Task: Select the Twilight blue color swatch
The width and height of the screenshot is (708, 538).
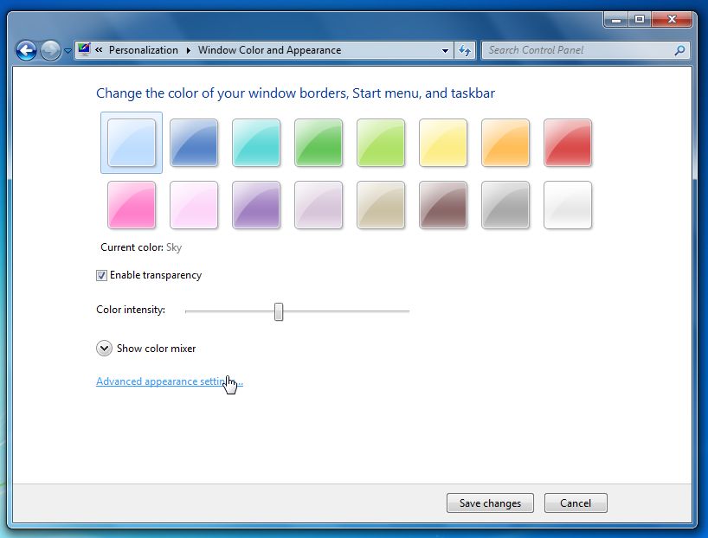Action: coord(194,143)
